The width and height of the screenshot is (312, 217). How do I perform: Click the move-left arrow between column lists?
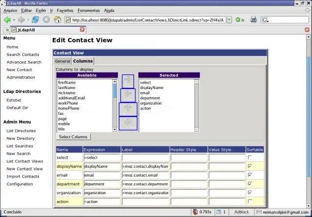(x=128, y=95)
